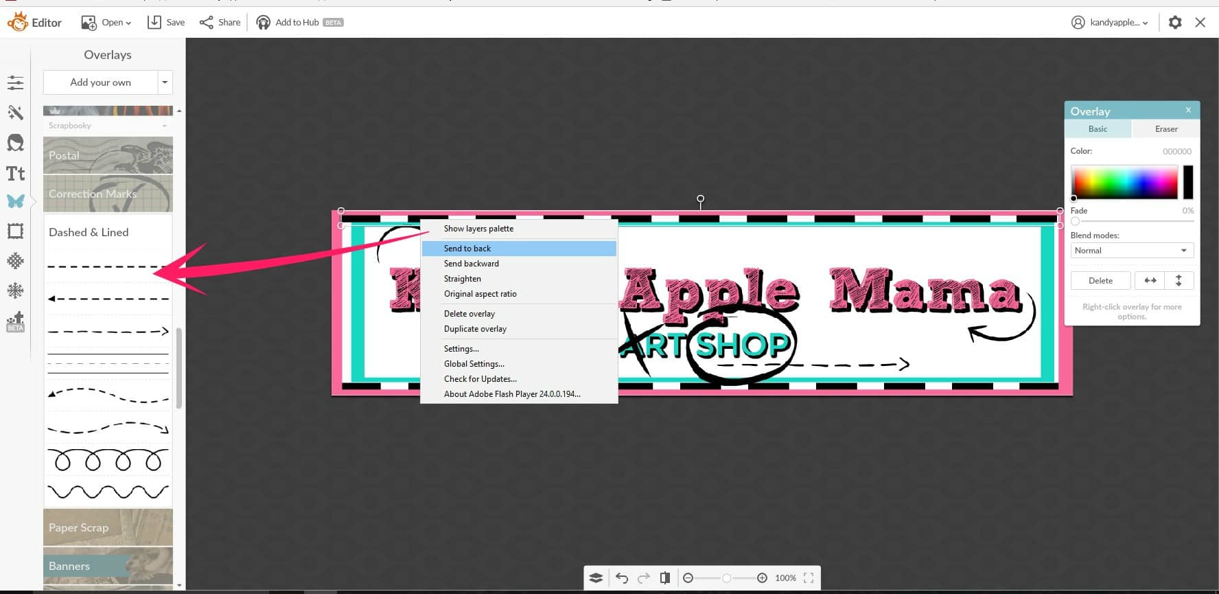Add the wavy squiggle line overlay

tap(108, 492)
